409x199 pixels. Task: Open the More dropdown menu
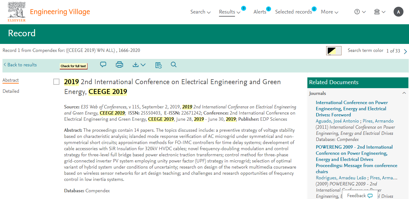coord(330,12)
